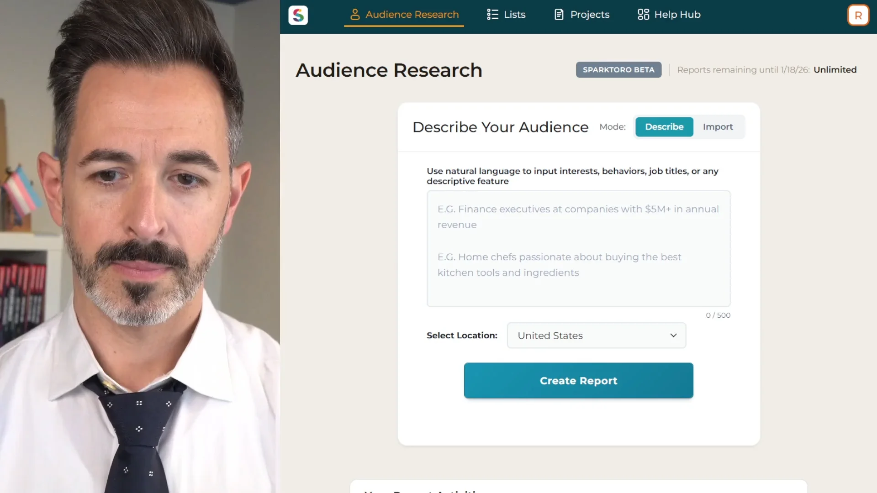This screenshot has height=493, width=877.
Task: Go to the Audience Research tab
Action: 412,15
